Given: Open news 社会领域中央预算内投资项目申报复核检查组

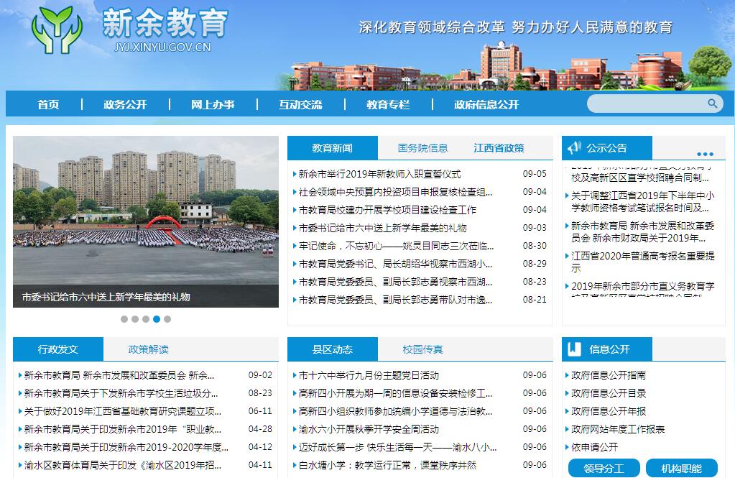Looking at the screenshot, I should click(x=395, y=192).
